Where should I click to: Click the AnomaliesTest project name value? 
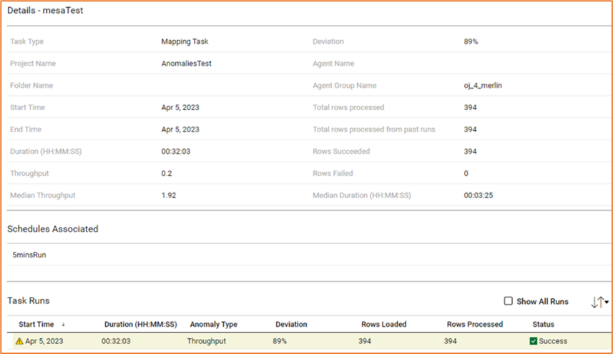[187, 64]
